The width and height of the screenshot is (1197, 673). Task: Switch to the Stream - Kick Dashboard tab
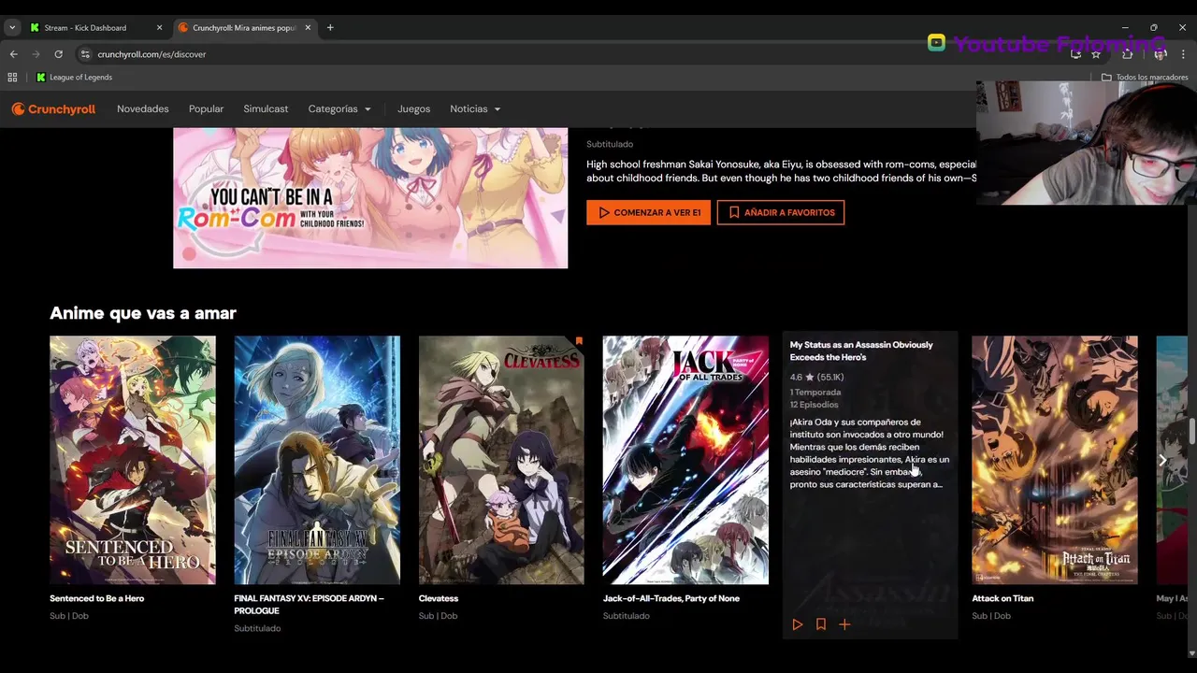95,28
